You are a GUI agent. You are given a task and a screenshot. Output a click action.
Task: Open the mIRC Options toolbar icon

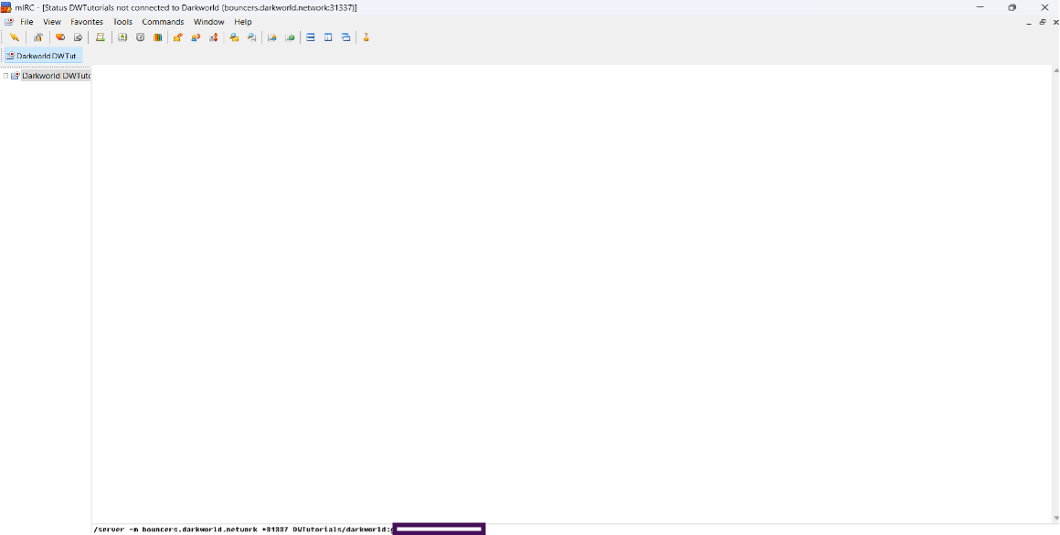tap(37, 37)
